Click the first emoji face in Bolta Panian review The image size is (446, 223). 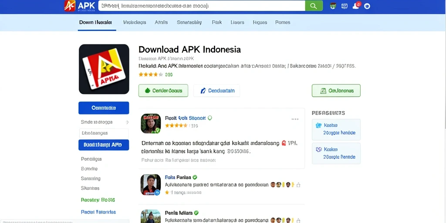(x=273, y=185)
